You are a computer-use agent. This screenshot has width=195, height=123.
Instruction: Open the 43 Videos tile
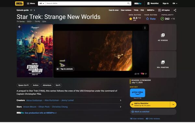(x=163, y=37)
